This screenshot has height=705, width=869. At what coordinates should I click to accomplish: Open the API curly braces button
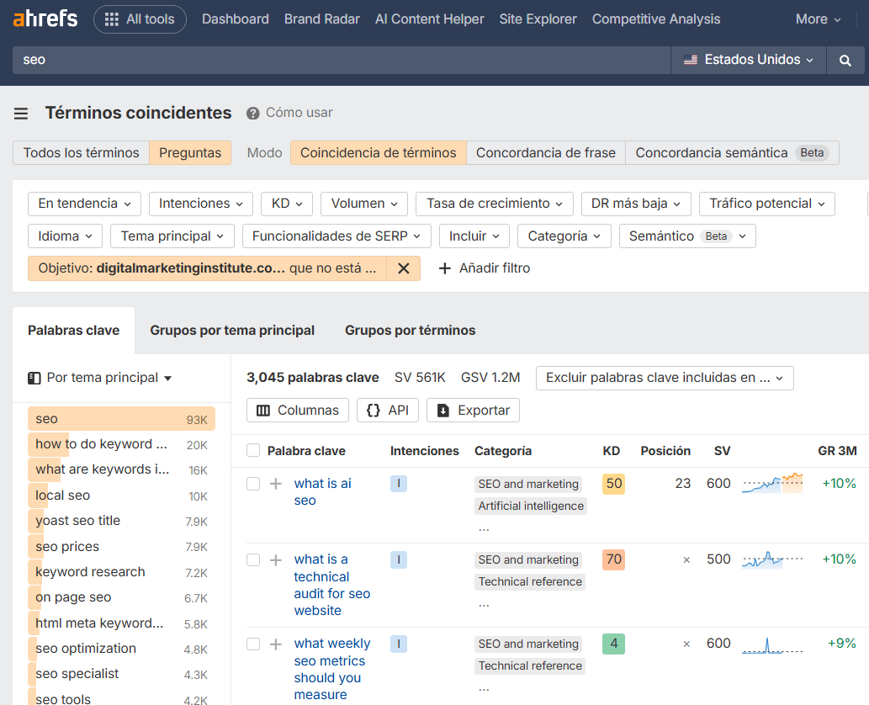pos(388,411)
